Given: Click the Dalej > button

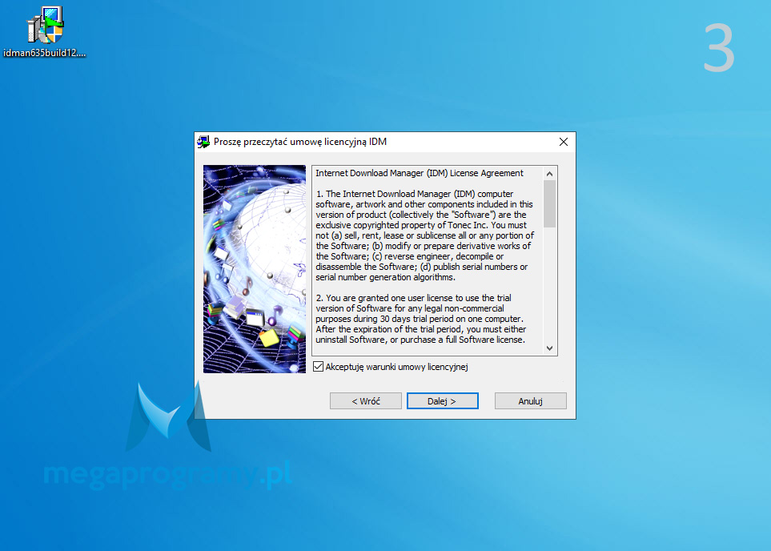Looking at the screenshot, I should tap(442, 401).
